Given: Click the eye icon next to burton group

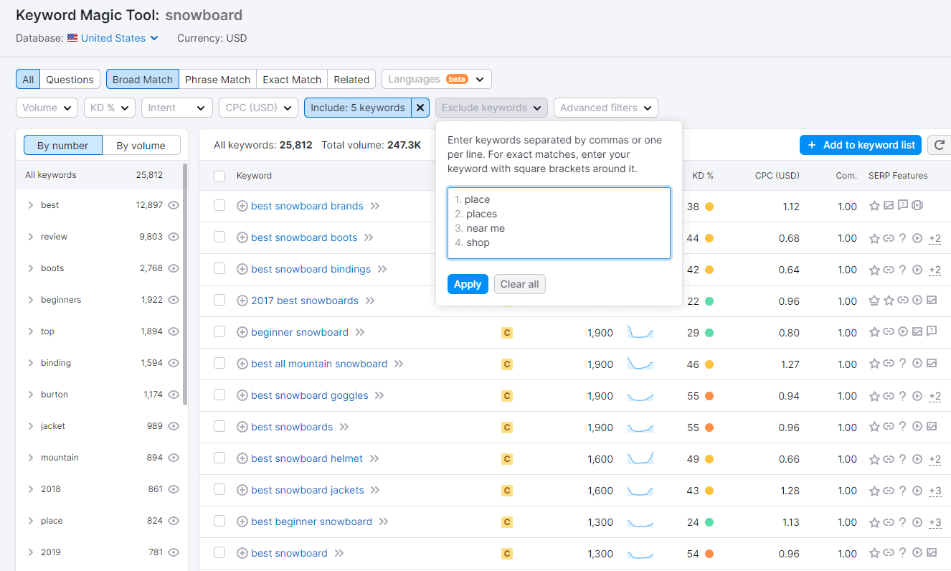Looking at the screenshot, I should [x=173, y=394].
